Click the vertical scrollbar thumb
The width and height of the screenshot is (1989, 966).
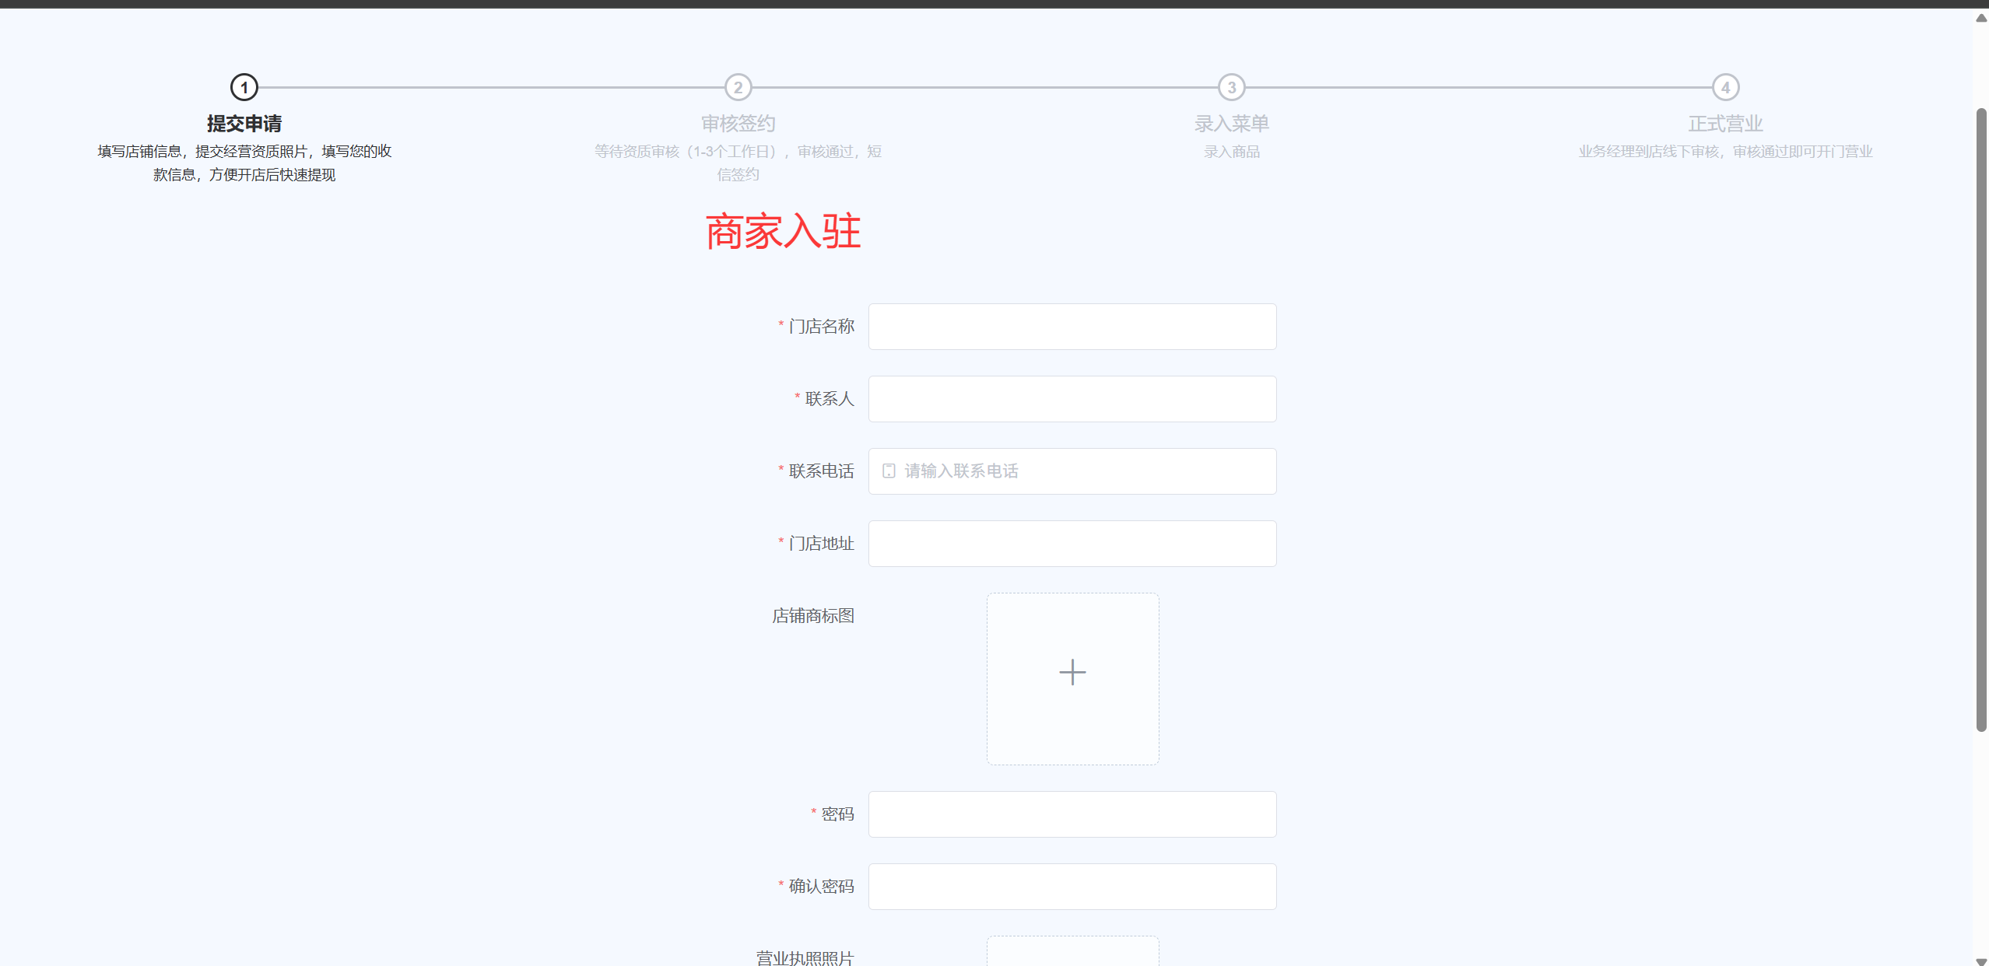(x=1980, y=420)
